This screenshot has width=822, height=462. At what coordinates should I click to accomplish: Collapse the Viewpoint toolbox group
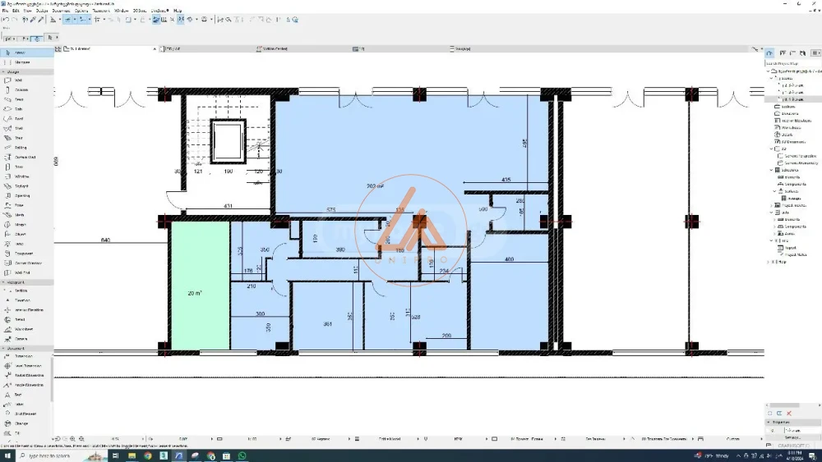pyautogui.click(x=3, y=281)
